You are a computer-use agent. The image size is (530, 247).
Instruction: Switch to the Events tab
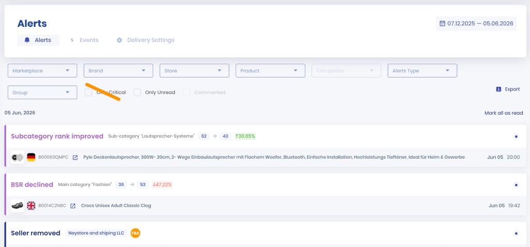pyautogui.click(x=84, y=40)
